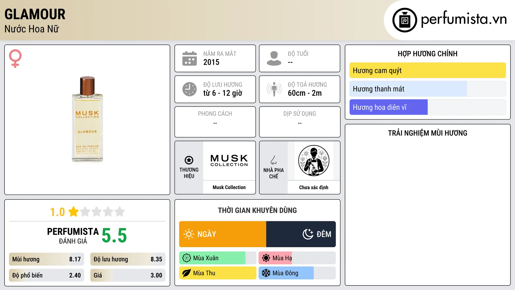Click the person icon beside Độ Tuổi

point(274,58)
